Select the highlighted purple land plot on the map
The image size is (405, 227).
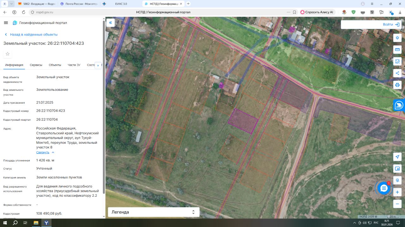tap(243, 121)
